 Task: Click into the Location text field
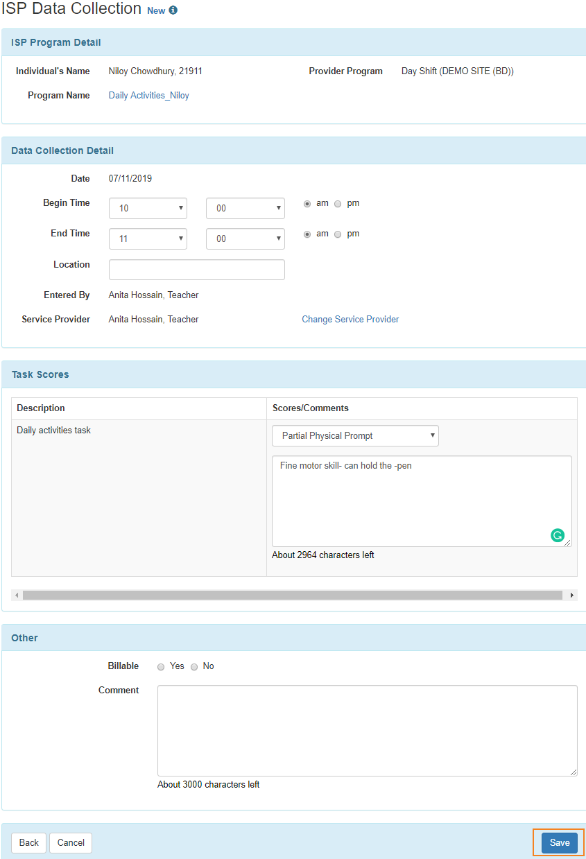point(197,270)
